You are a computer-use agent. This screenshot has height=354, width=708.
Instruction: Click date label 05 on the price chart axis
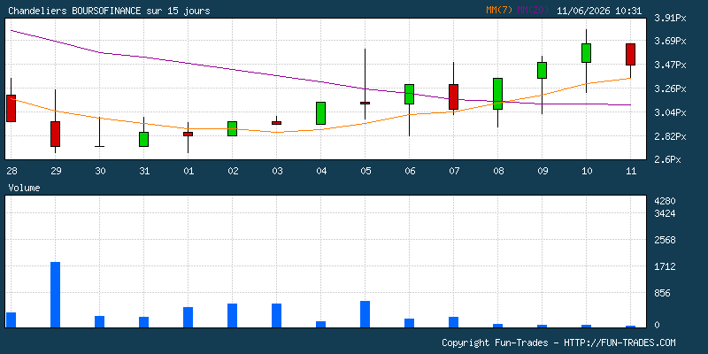coord(366,171)
